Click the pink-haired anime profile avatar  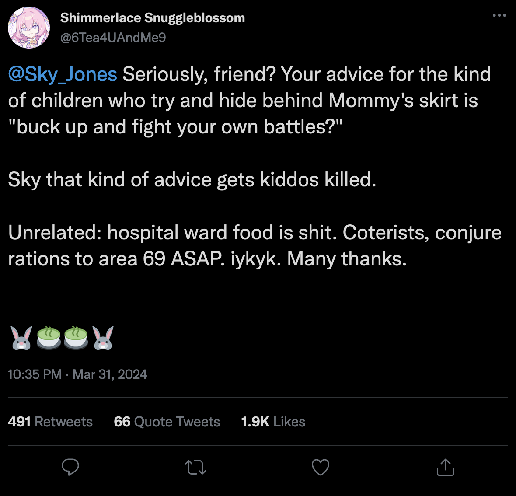pyautogui.click(x=29, y=28)
